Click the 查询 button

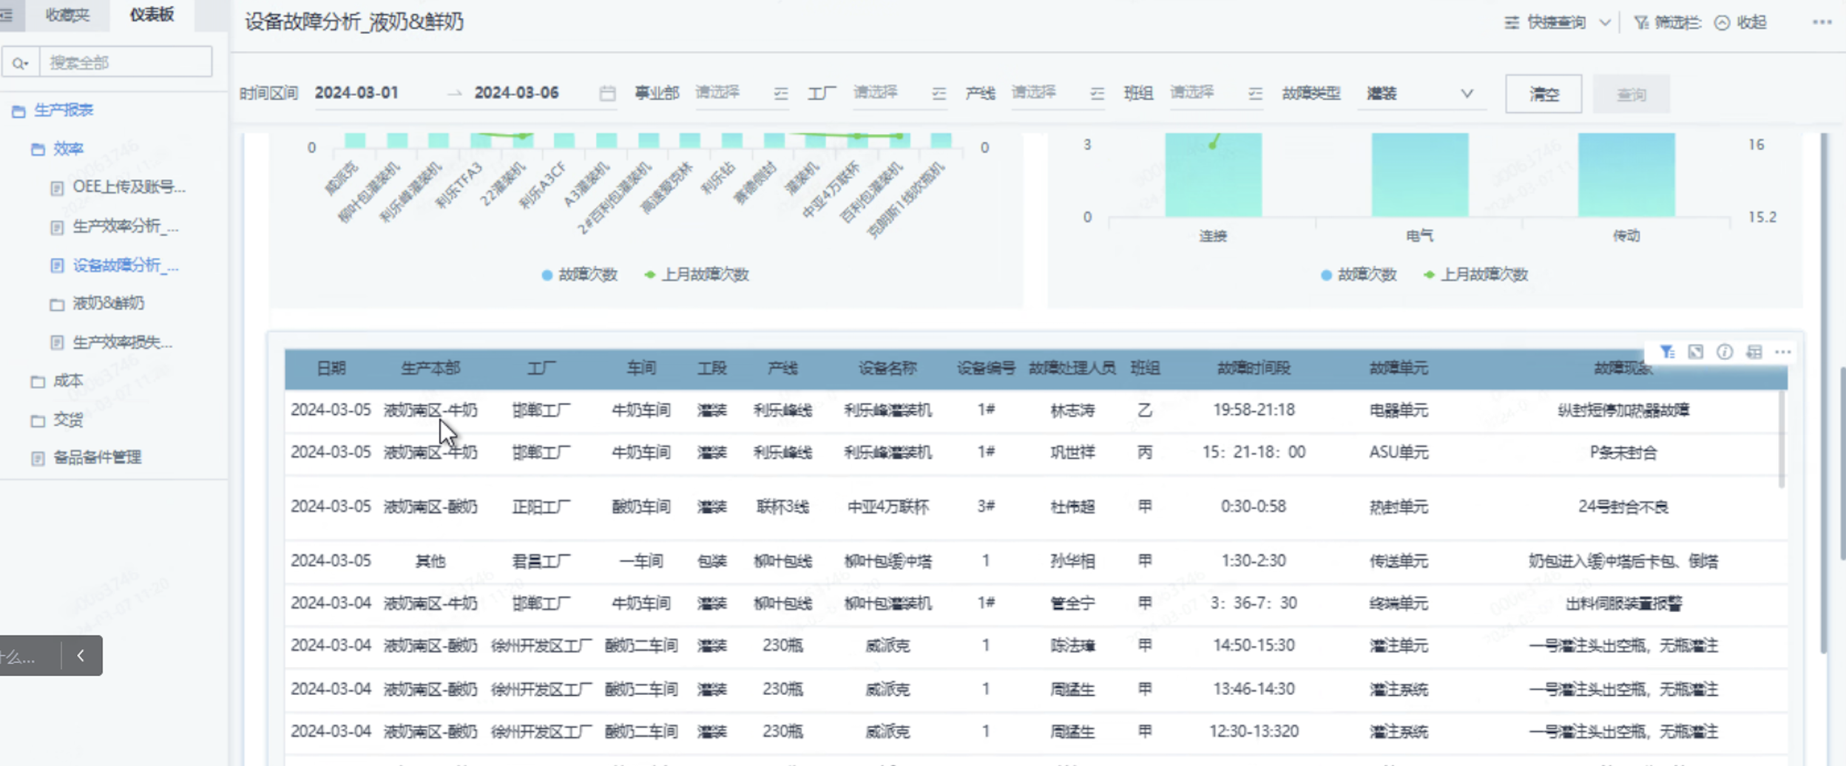(1631, 94)
